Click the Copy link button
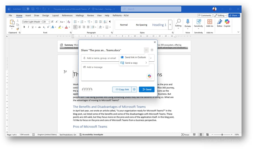Screen dimensions: 255x156 click(x=122, y=89)
